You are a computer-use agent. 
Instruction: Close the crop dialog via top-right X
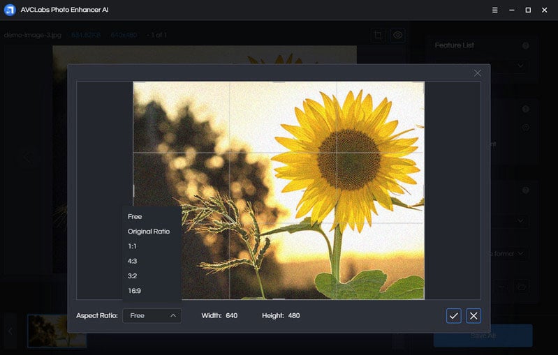click(x=478, y=73)
